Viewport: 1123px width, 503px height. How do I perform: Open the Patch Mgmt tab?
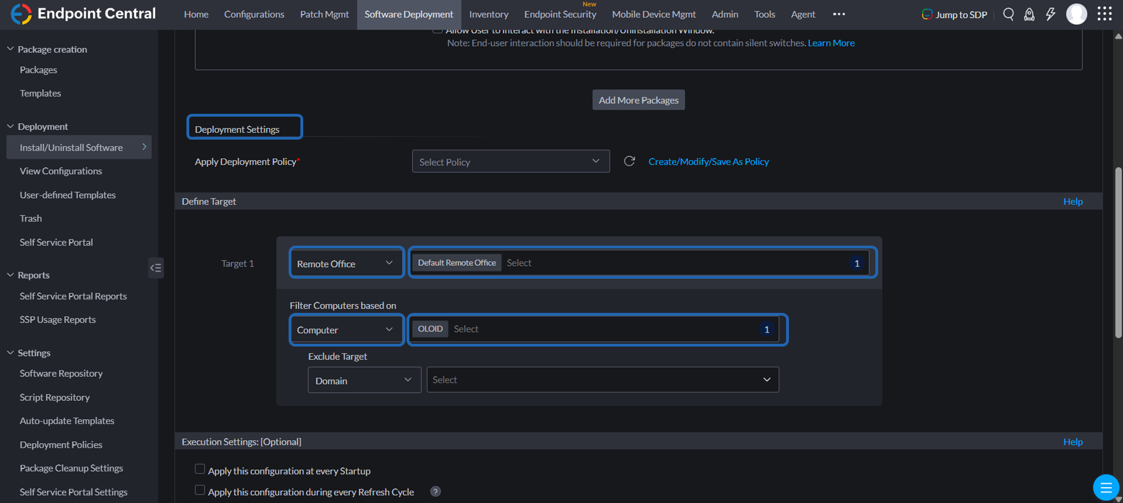pos(324,15)
